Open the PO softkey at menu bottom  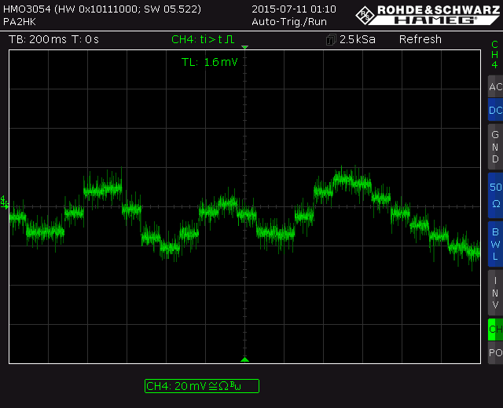(x=495, y=353)
